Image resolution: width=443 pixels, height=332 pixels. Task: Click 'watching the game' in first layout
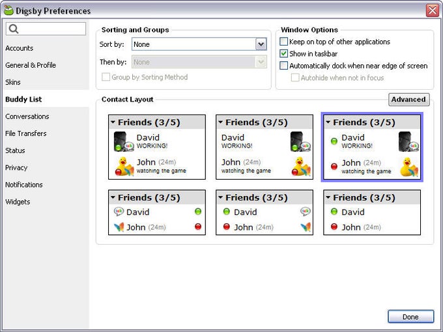coord(162,171)
